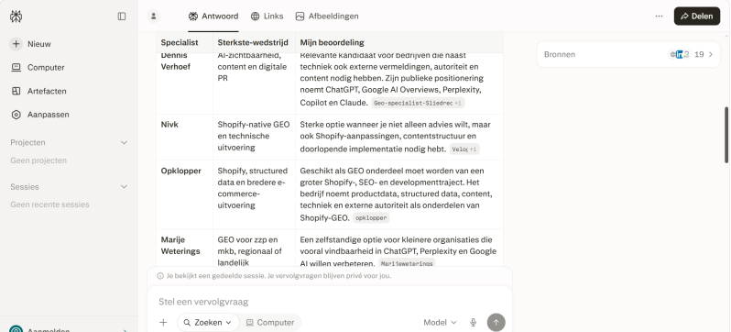The width and height of the screenshot is (731, 332).
Task: Toggle Computer mode in the composer
Action: [270, 322]
